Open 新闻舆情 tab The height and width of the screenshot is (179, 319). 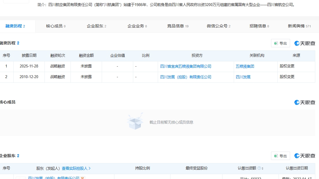coord(299,26)
